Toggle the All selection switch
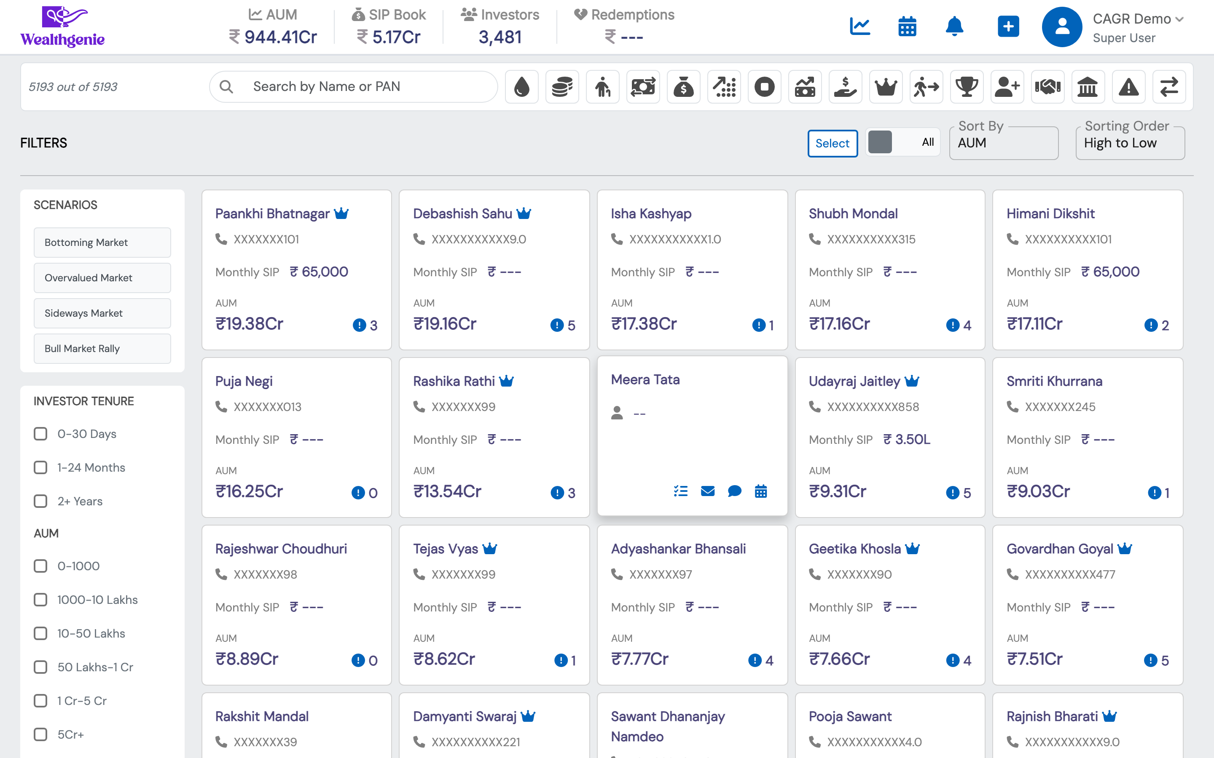 coord(902,142)
